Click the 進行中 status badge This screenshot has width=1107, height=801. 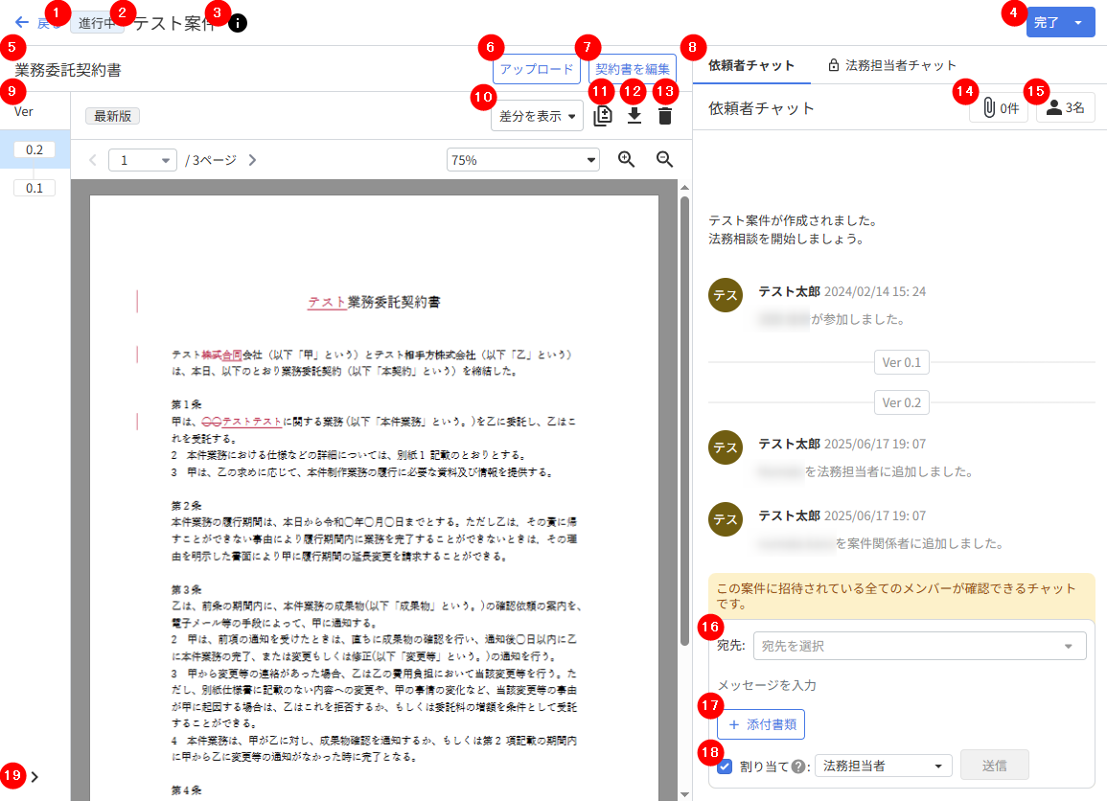[x=98, y=23]
